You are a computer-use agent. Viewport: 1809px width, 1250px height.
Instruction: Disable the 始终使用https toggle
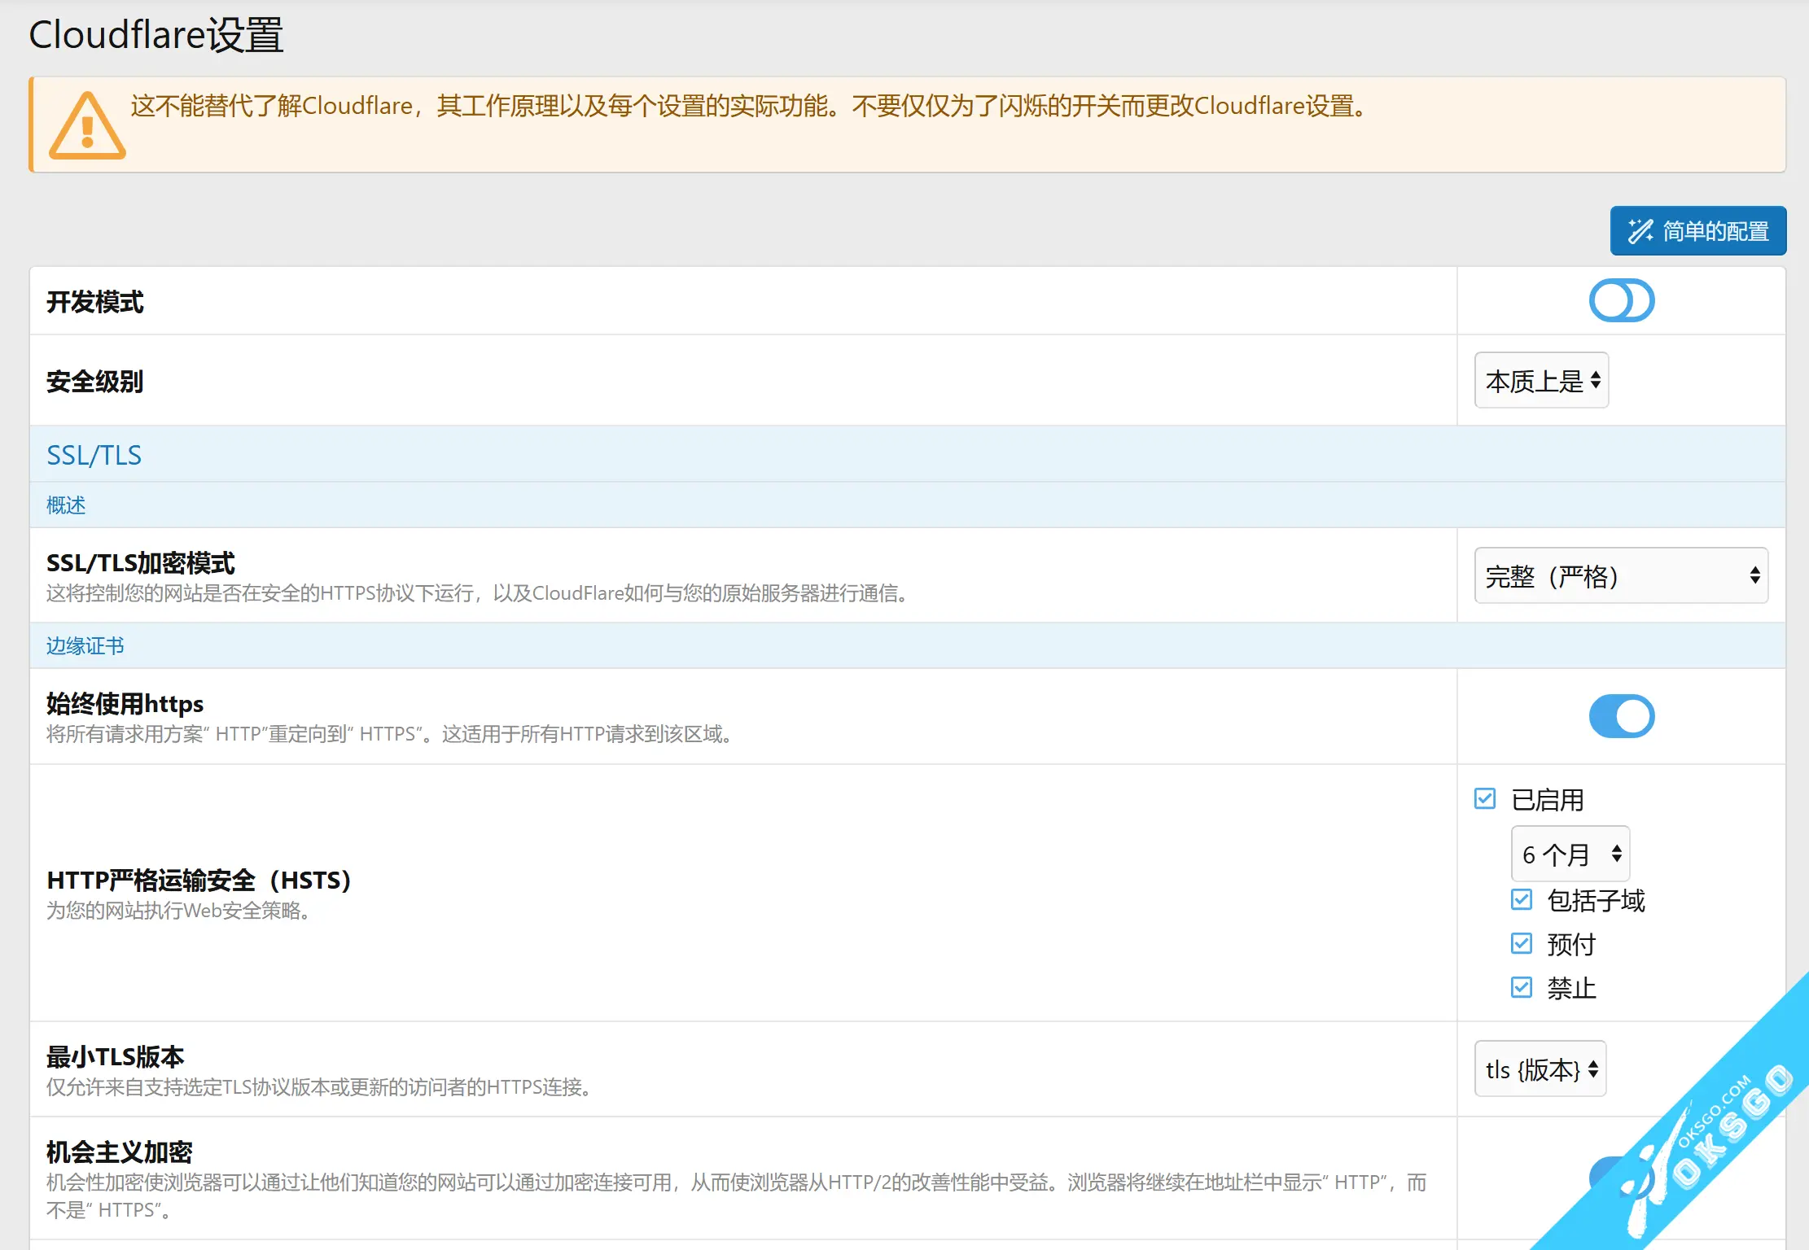pyautogui.click(x=1621, y=716)
